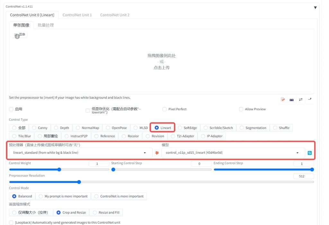The height and width of the screenshot is (225, 329).
Task: Click the Preprocessor Resolution slider handle
Action: [79, 182]
